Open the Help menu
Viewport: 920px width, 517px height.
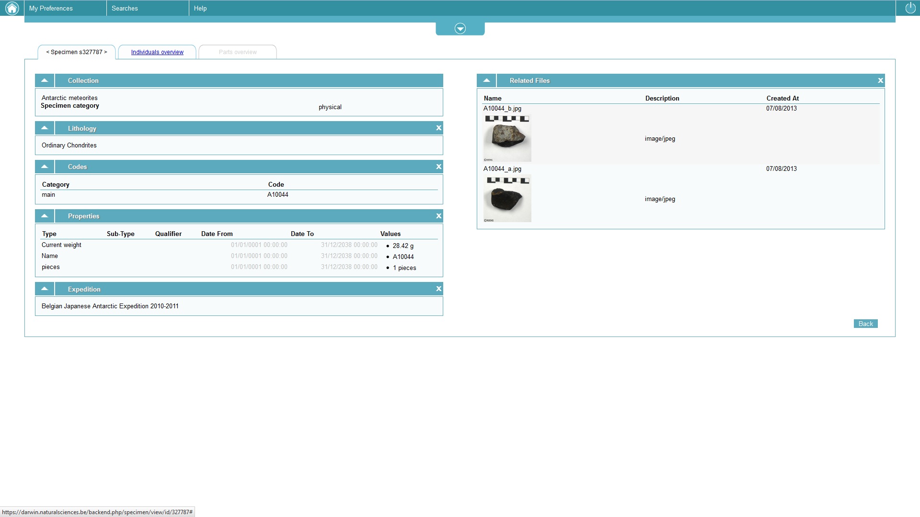click(200, 8)
